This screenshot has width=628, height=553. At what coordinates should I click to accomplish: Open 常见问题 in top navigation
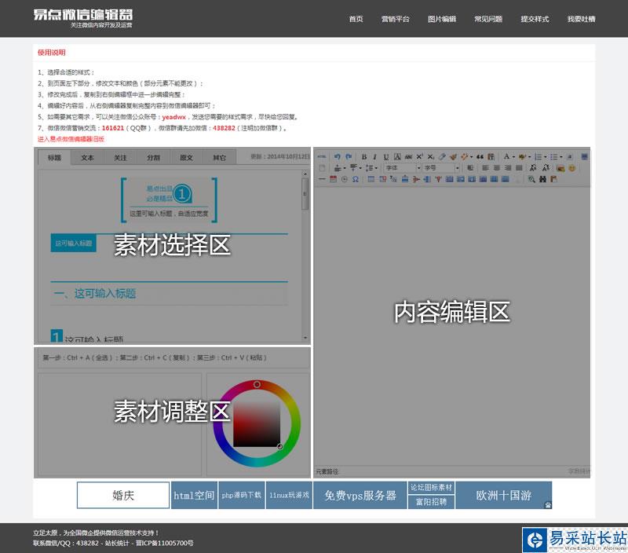(x=488, y=19)
